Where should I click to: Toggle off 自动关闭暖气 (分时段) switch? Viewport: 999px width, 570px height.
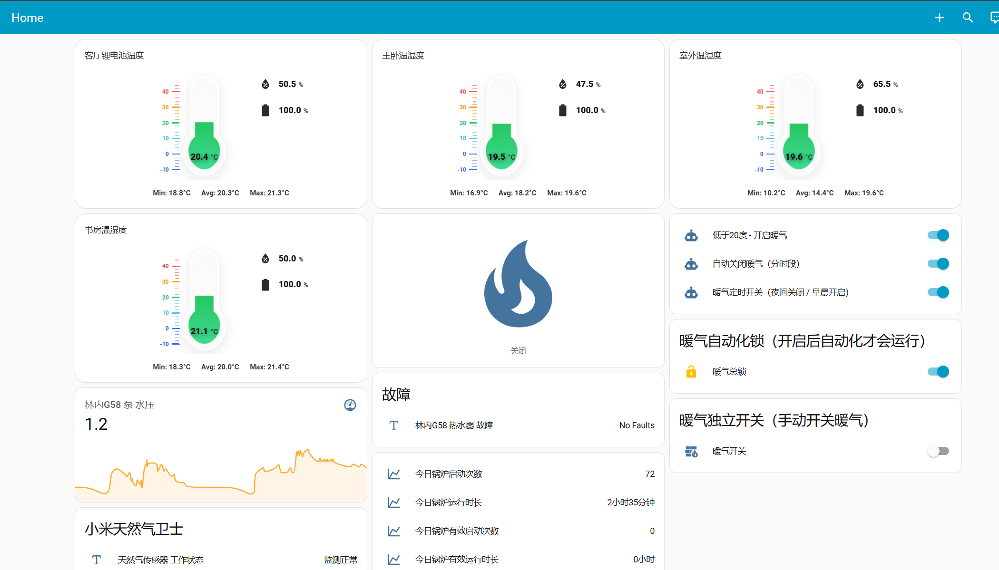pyautogui.click(x=938, y=264)
